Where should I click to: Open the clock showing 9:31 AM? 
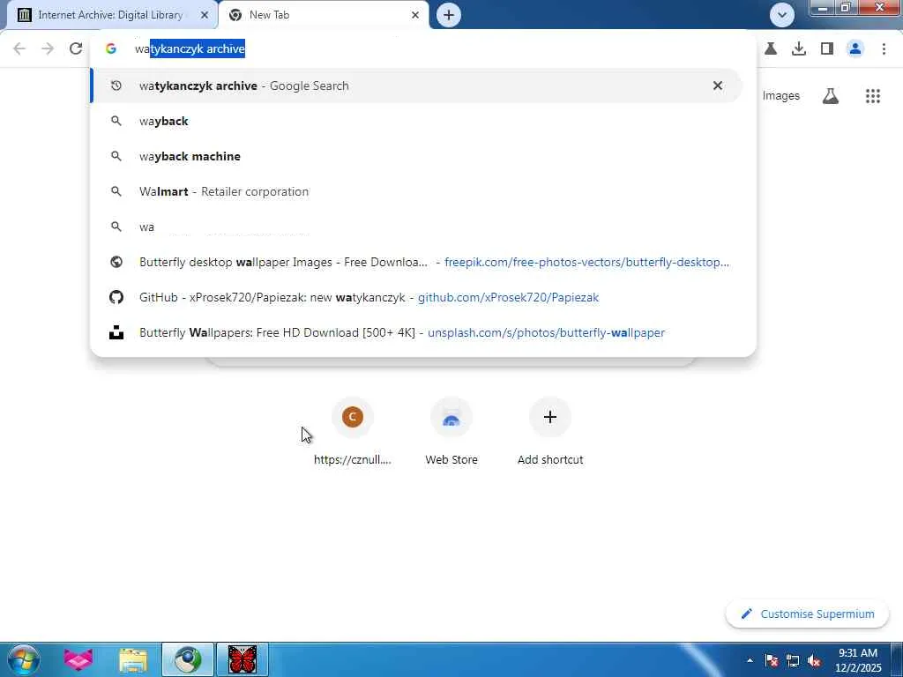(x=858, y=660)
